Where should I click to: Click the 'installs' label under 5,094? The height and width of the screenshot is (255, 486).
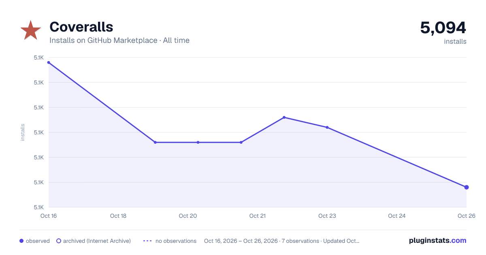(455, 41)
